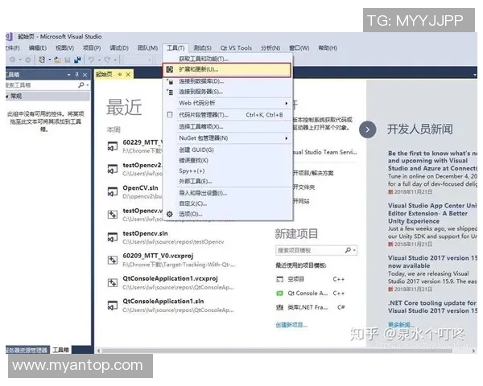
Task: Click the green Qt Console template icon
Action: point(279,294)
